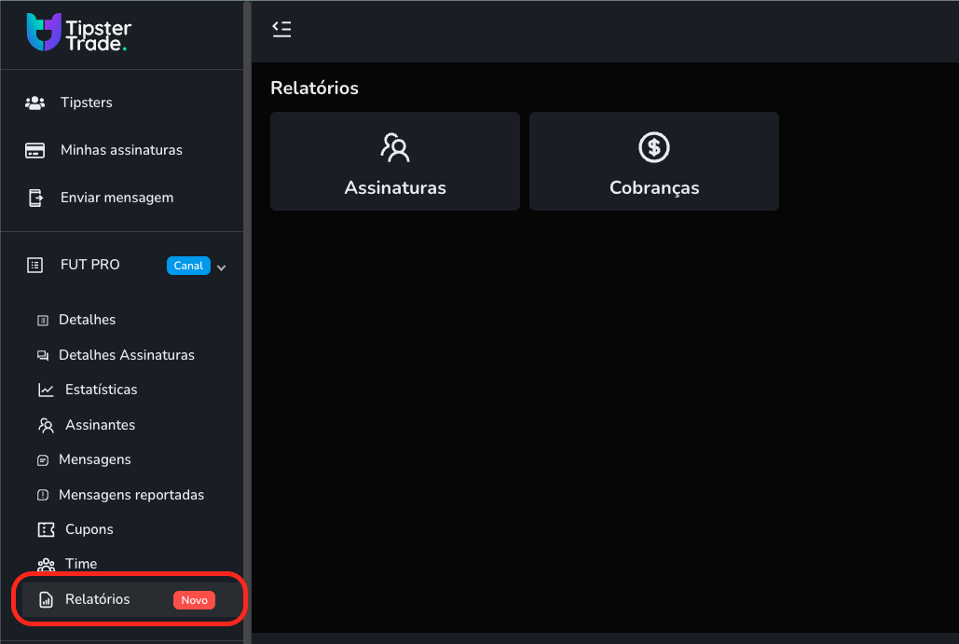The image size is (959, 644).
Task: Click the Time team icon
Action: [x=46, y=565]
